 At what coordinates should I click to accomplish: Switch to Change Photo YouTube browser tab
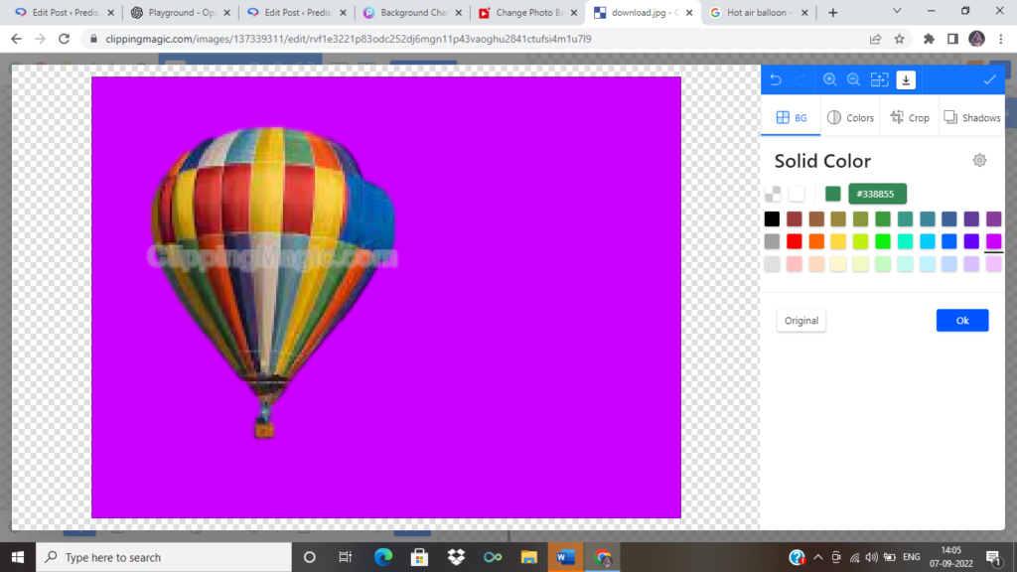(x=528, y=12)
